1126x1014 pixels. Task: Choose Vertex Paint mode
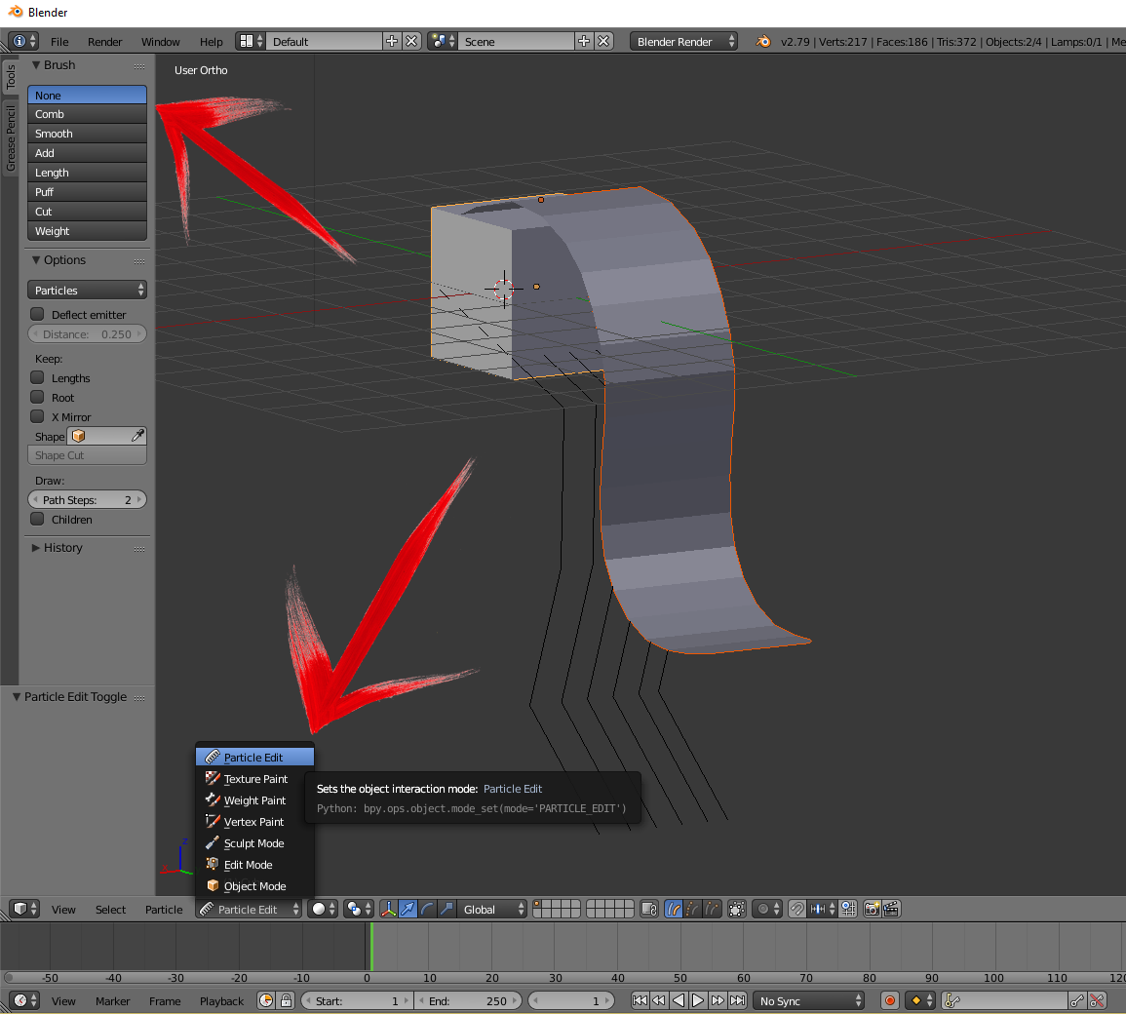pyautogui.click(x=254, y=822)
